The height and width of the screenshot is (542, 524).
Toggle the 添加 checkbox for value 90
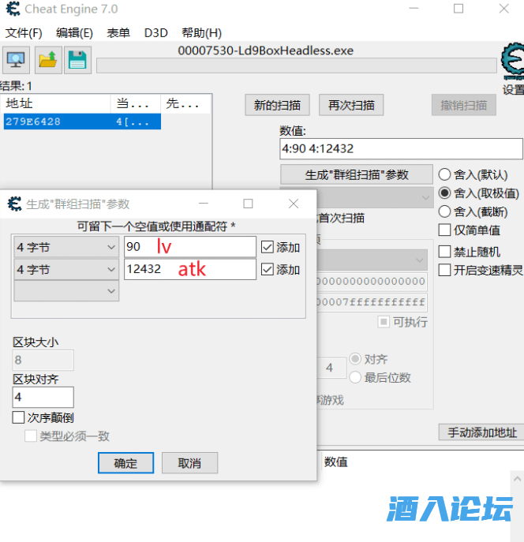(268, 247)
